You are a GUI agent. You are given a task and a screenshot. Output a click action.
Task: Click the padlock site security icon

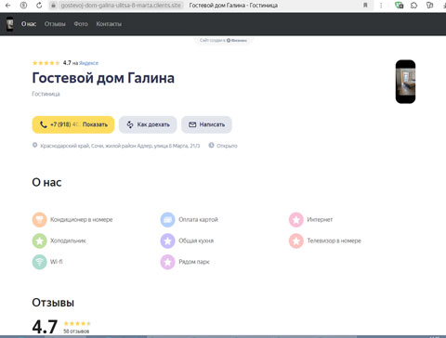pyautogui.click(x=54, y=6)
